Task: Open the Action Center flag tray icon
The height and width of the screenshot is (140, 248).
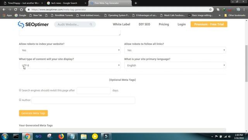Action: tap(216, 136)
